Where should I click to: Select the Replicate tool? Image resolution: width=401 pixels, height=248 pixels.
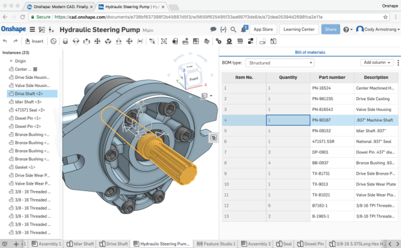click(185, 41)
